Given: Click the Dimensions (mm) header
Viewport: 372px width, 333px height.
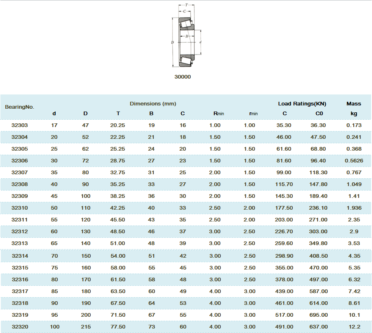Looking at the screenshot, I should pos(153,104).
